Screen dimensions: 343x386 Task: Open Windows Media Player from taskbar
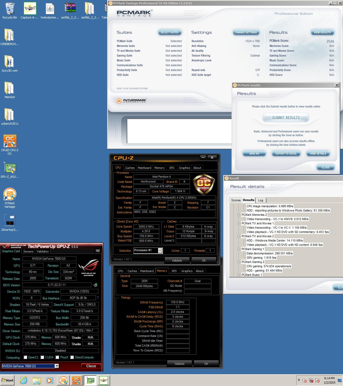(50, 380)
